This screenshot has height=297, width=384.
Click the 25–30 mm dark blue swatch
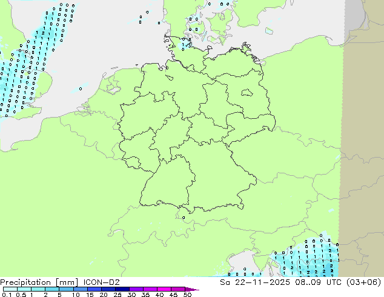[122, 289]
